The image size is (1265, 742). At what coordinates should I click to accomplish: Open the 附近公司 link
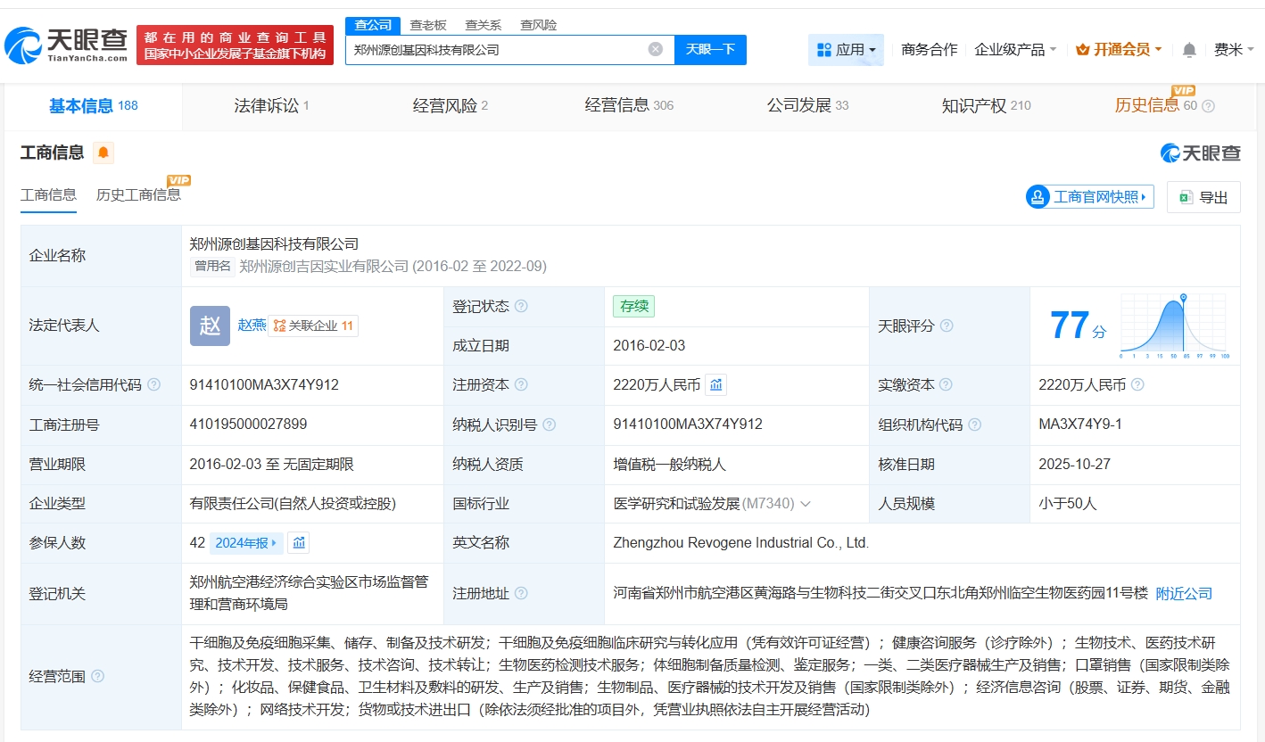(1184, 593)
